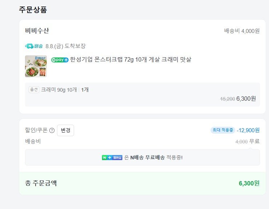Click the 주문상품 section heading
Screen dimensions: 269x209
[x=33, y=10]
